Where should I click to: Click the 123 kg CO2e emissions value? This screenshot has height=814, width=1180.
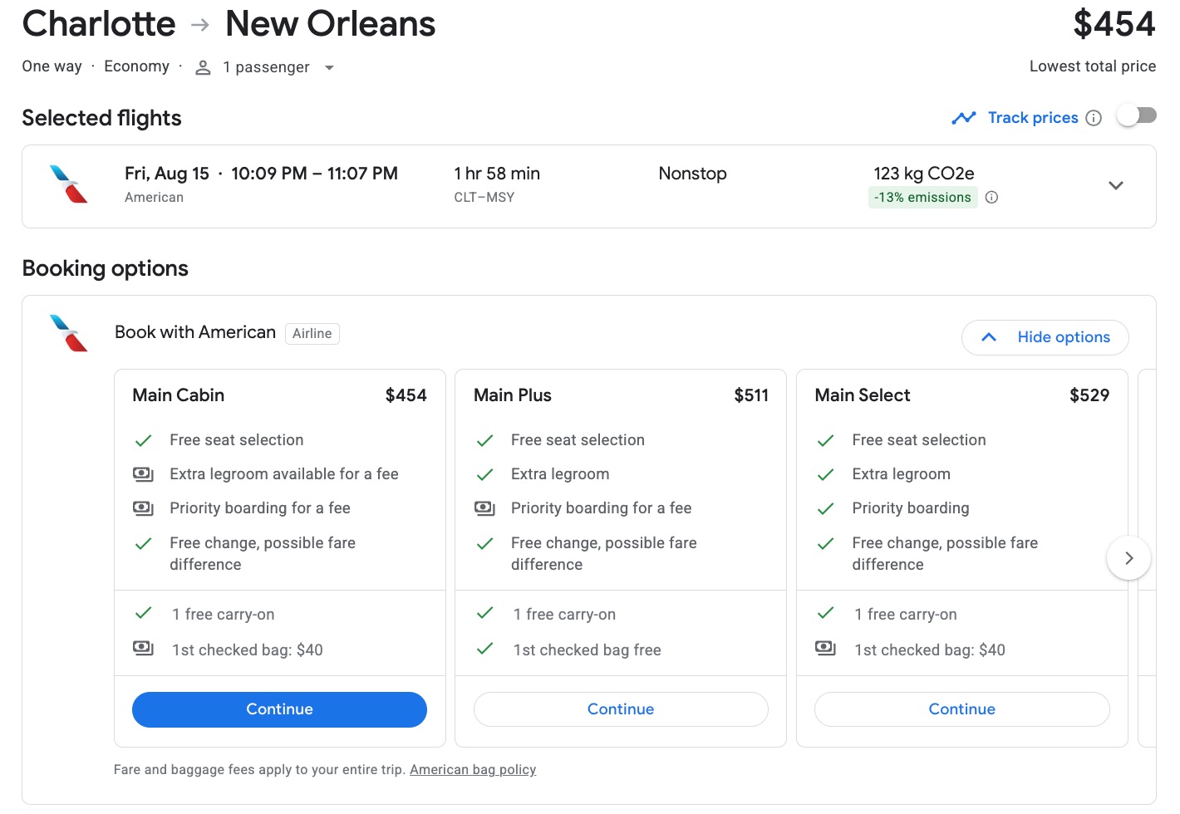924,174
